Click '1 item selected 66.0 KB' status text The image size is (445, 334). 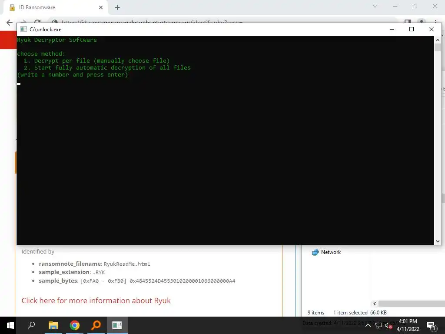[x=360, y=313]
